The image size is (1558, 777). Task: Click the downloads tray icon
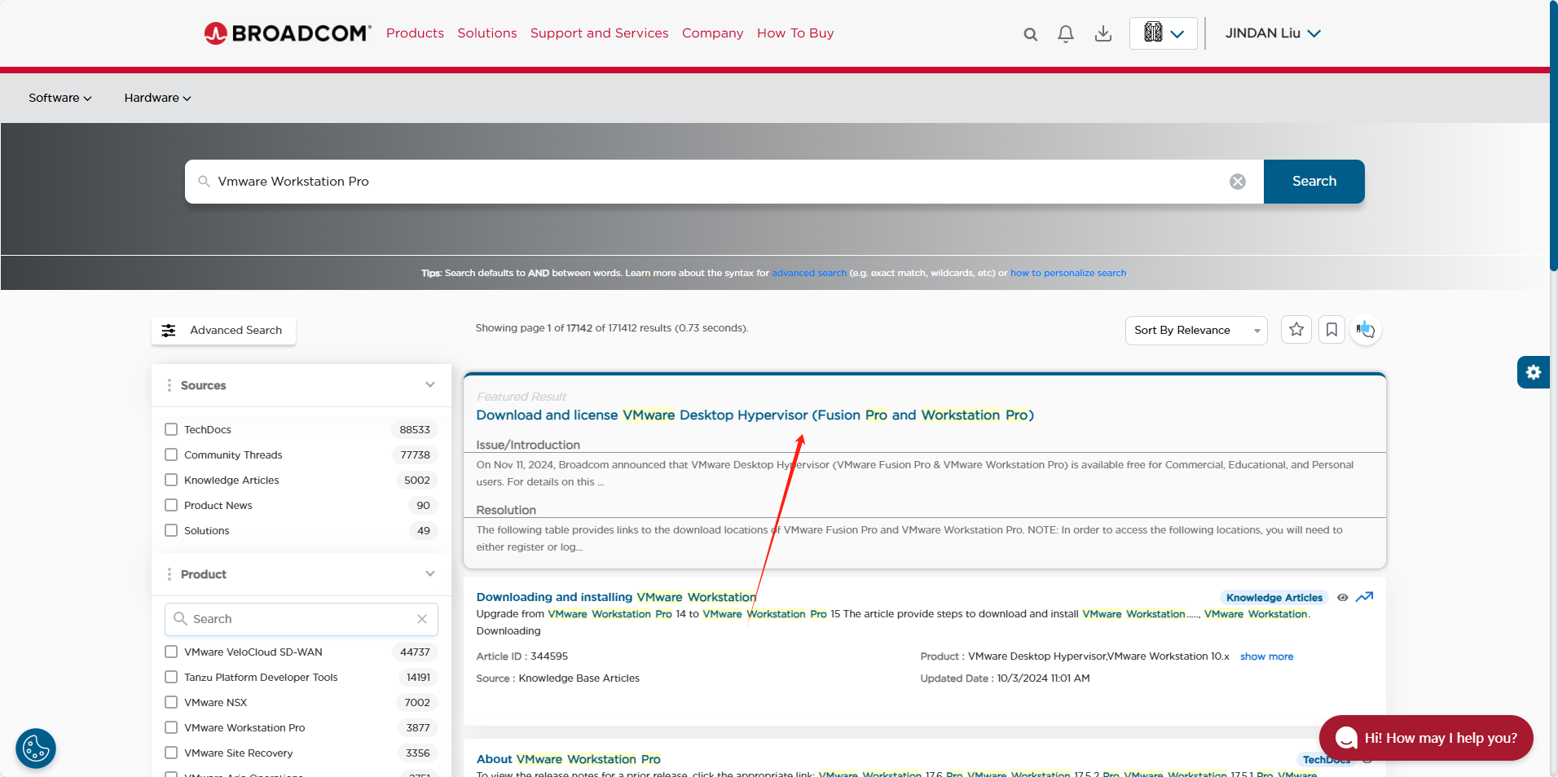[x=1103, y=33]
